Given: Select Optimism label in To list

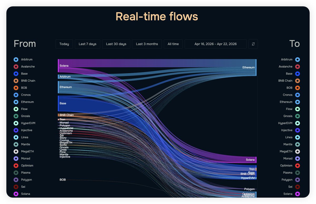Looking at the screenshot, I should [286, 166].
